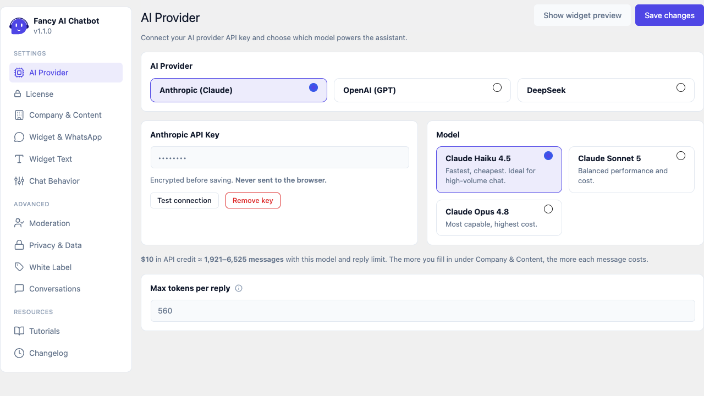
Task: Click the Test connection button
Action: [184, 200]
